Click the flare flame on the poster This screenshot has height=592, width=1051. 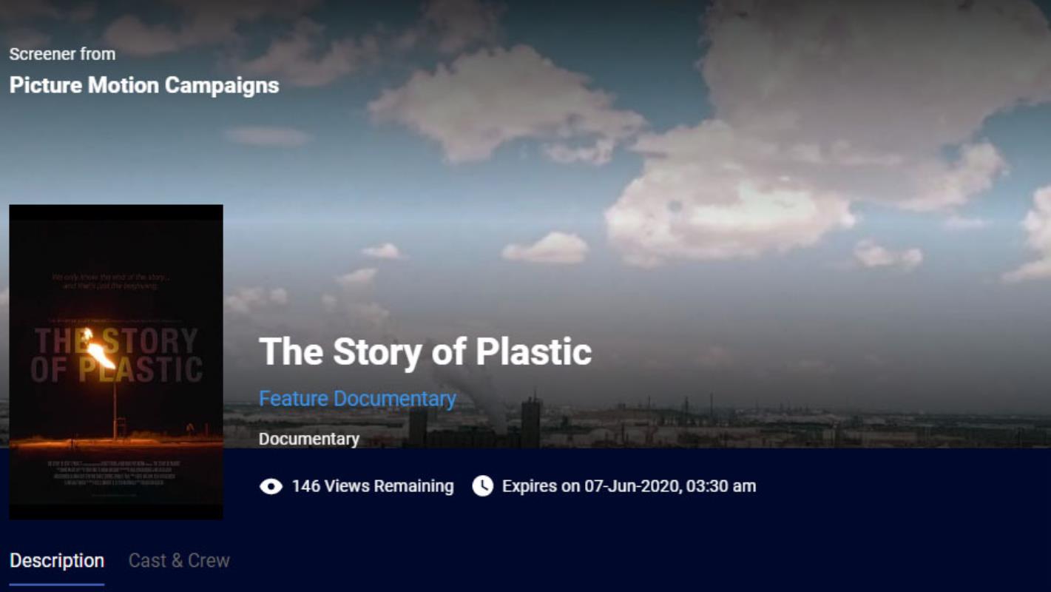click(x=98, y=349)
